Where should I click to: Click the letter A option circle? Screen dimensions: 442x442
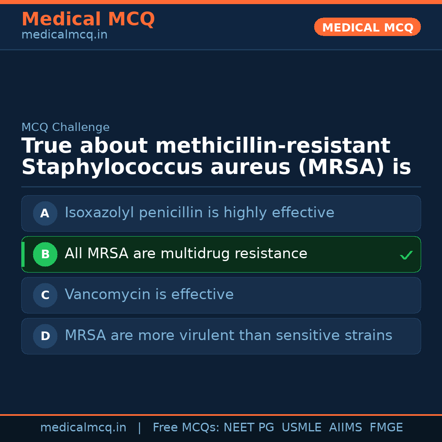point(45,213)
